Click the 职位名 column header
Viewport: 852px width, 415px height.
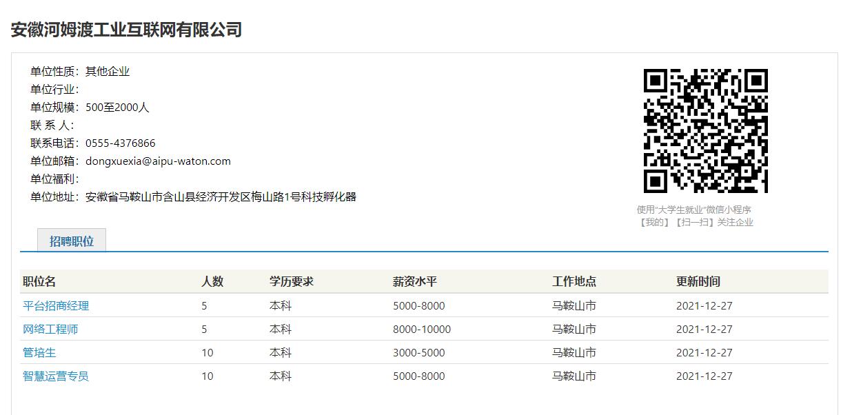coord(39,281)
